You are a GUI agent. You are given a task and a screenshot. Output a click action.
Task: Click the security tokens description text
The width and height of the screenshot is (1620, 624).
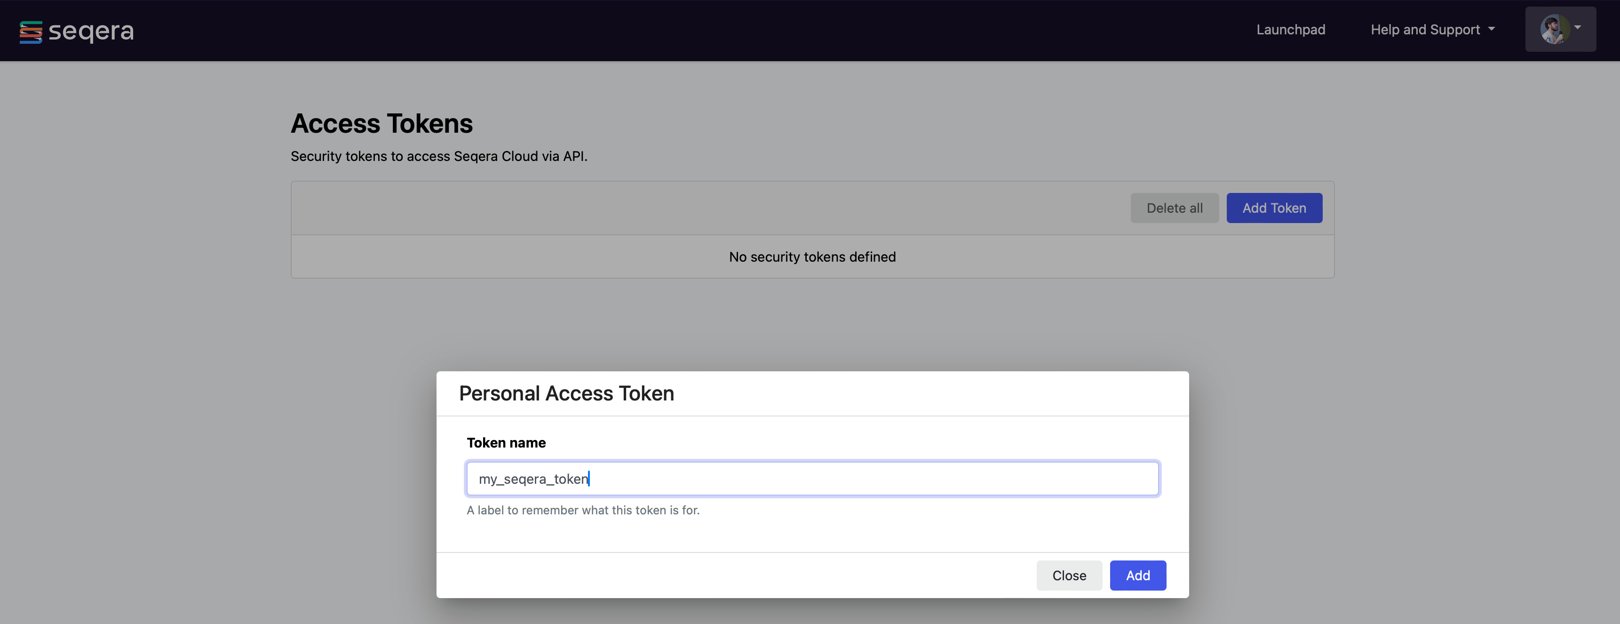point(438,157)
